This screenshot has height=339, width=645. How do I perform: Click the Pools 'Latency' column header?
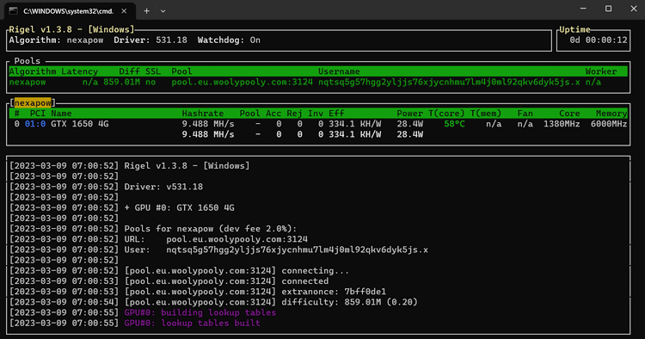click(x=79, y=71)
